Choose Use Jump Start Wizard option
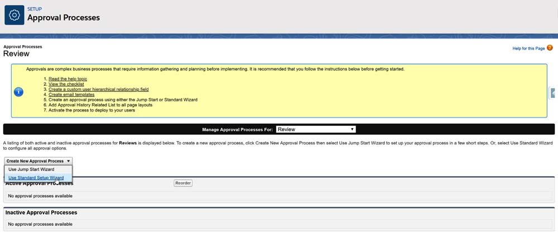 tap(31, 169)
